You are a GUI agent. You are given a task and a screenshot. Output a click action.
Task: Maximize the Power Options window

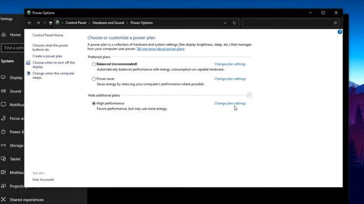(323, 13)
